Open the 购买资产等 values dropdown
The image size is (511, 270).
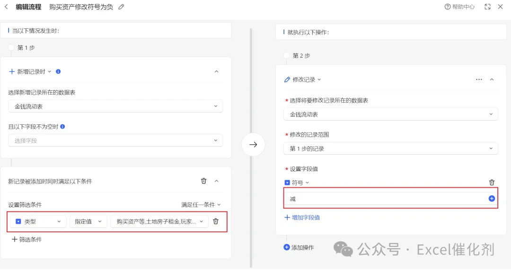(159, 221)
